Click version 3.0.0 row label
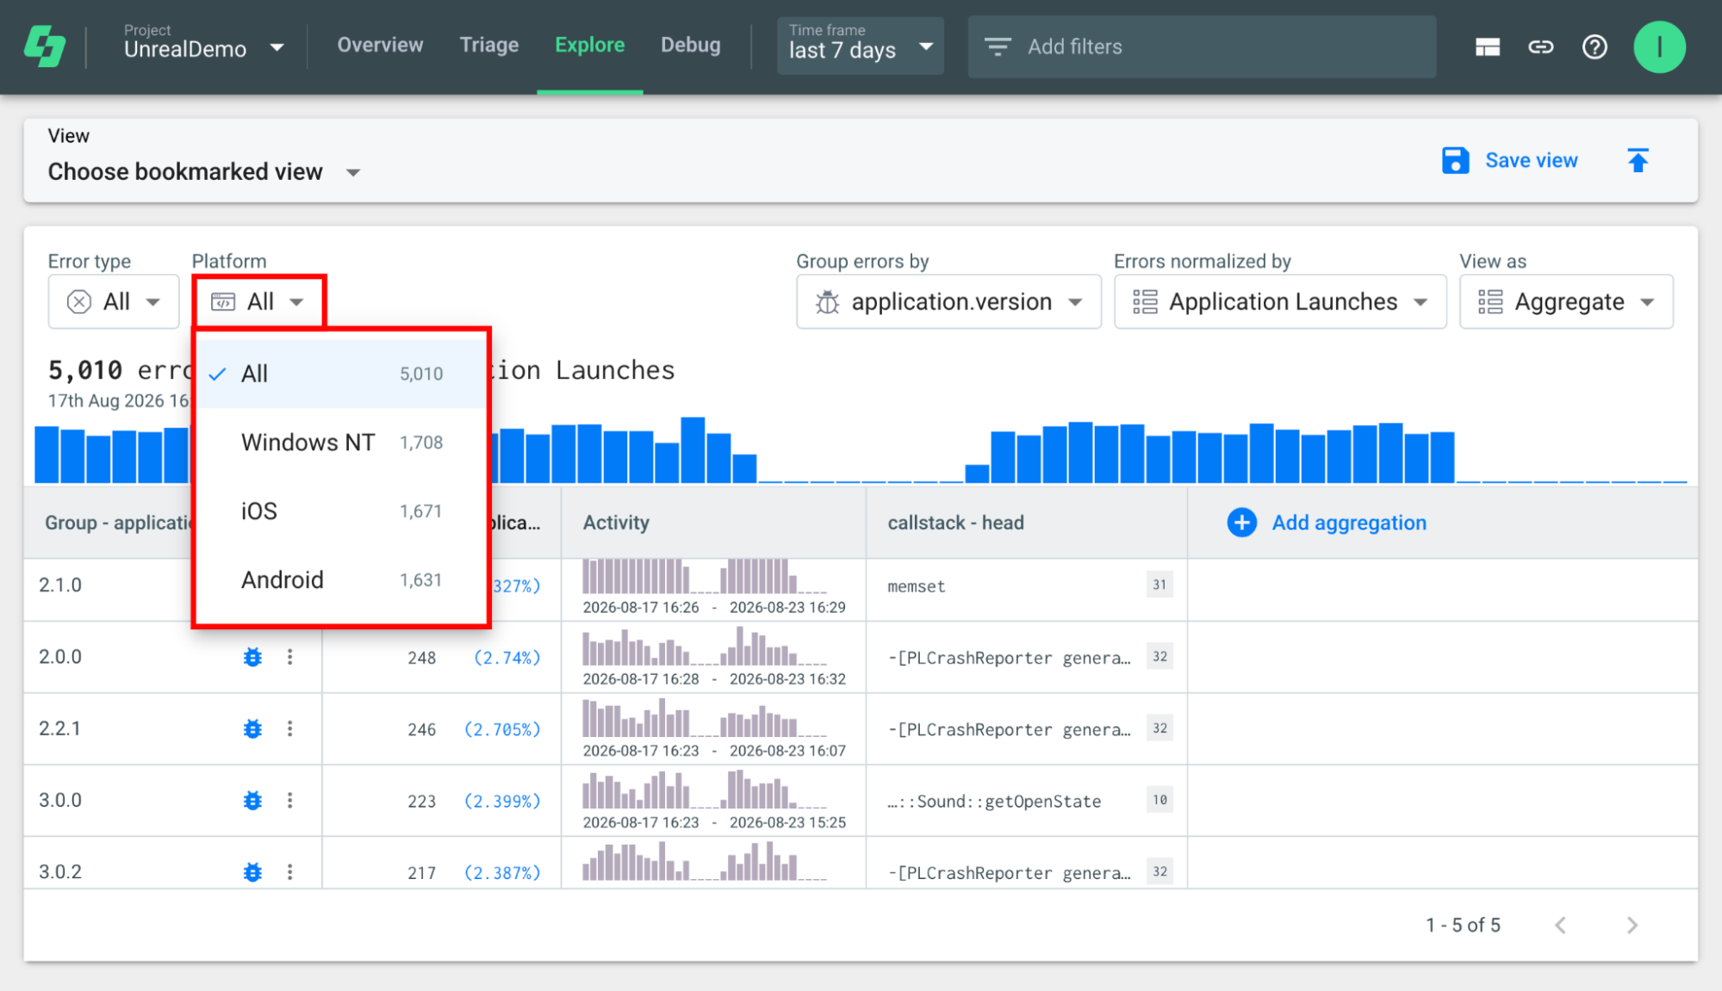The width and height of the screenshot is (1722, 991). [60, 800]
